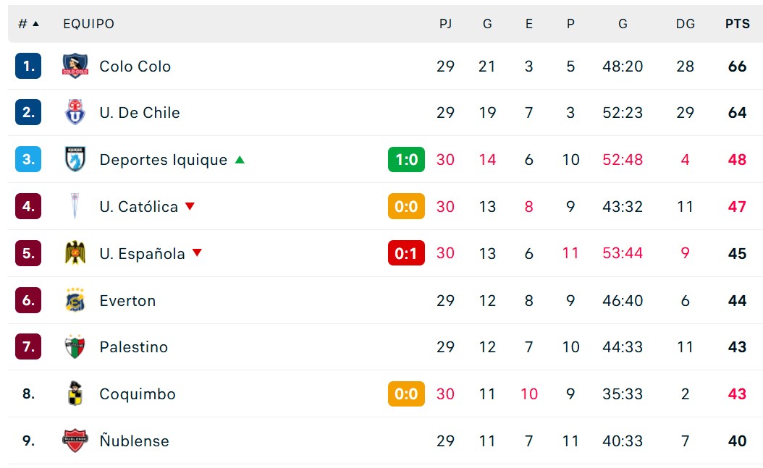The image size is (763, 468).
Task: Open the Everton team crest
Action: point(75,300)
